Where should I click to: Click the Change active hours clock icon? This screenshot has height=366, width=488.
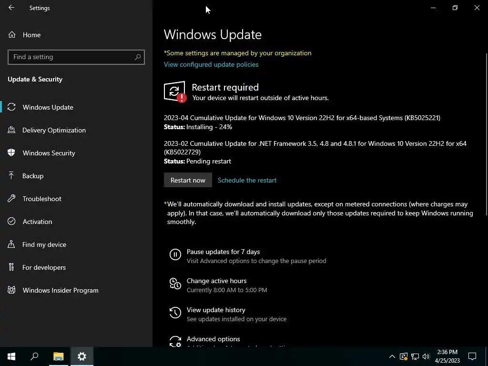pos(175,284)
